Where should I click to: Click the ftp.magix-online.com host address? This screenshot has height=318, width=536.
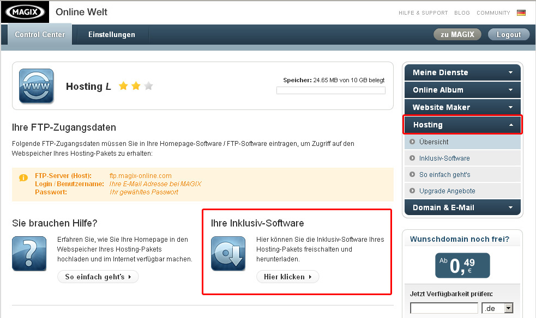point(141,176)
